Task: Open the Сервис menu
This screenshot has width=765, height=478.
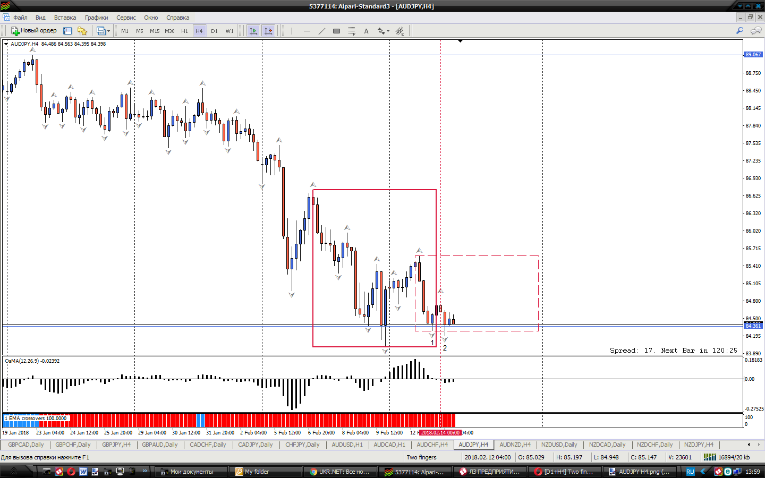Action: click(x=126, y=18)
